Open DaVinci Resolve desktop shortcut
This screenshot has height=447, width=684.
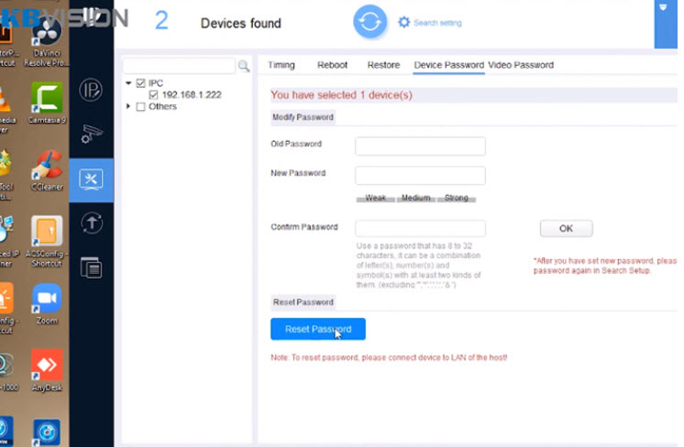[46, 42]
